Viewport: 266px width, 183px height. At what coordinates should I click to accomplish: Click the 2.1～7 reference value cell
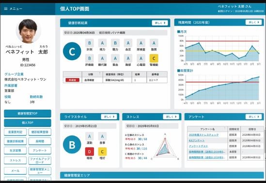click(157, 80)
